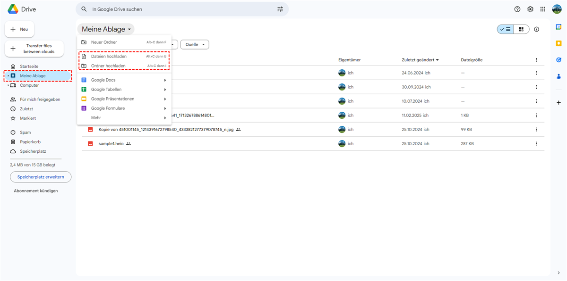This screenshot has width=567, height=281.
Task: Open Contacts side panel icon
Action: 558,76
